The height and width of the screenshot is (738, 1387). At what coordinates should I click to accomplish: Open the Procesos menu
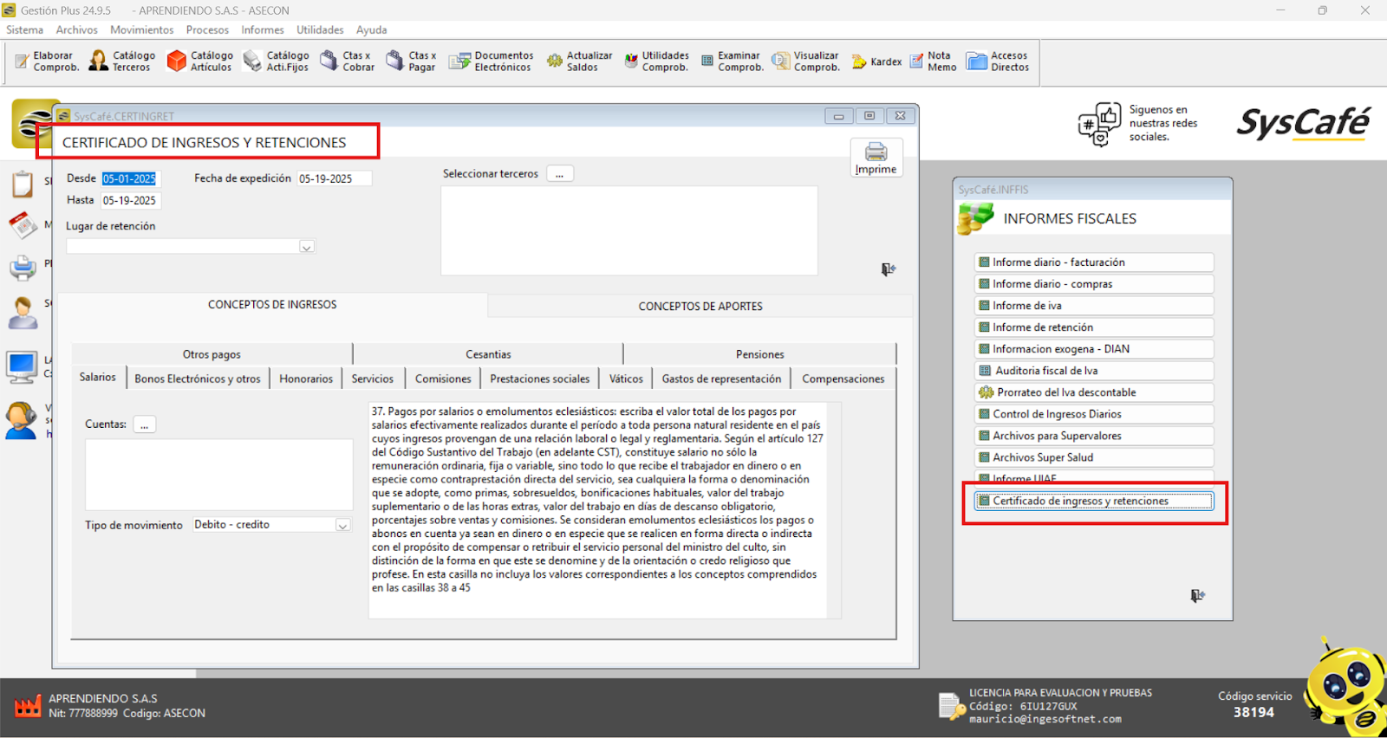click(207, 29)
